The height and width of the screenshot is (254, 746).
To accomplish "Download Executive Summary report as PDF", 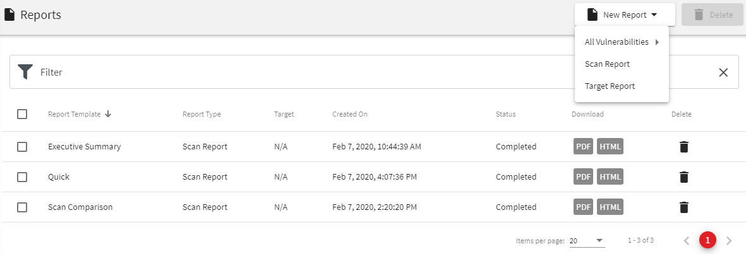I will [583, 146].
